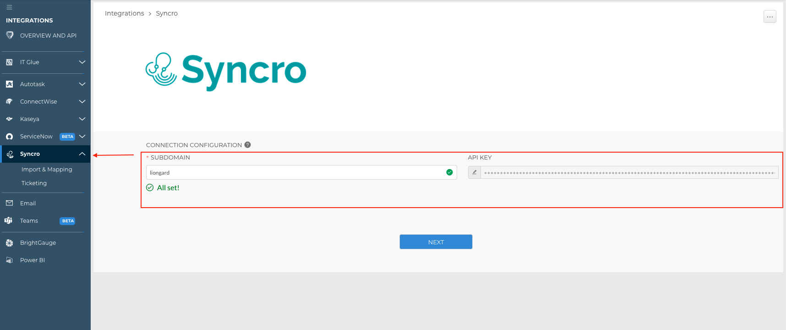The image size is (786, 330).
Task: Click the API KEY field label
Action: tap(480, 157)
